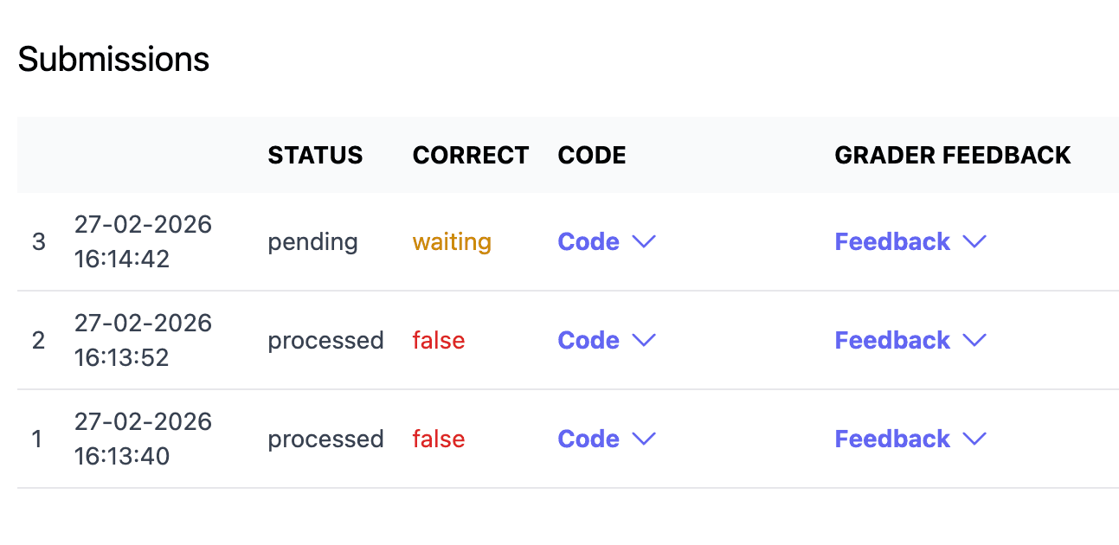Open Feedback text link for the waiting submission
The image size is (1119, 545).
click(x=892, y=242)
